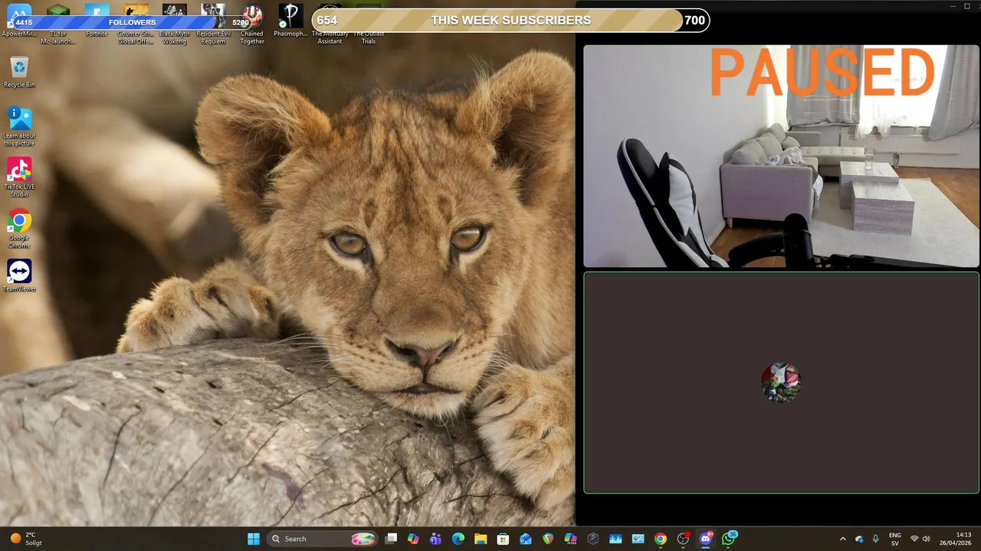This screenshot has width=981, height=551.
Task: Open Google Chrome desktop shortcut
Action: [x=19, y=229]
